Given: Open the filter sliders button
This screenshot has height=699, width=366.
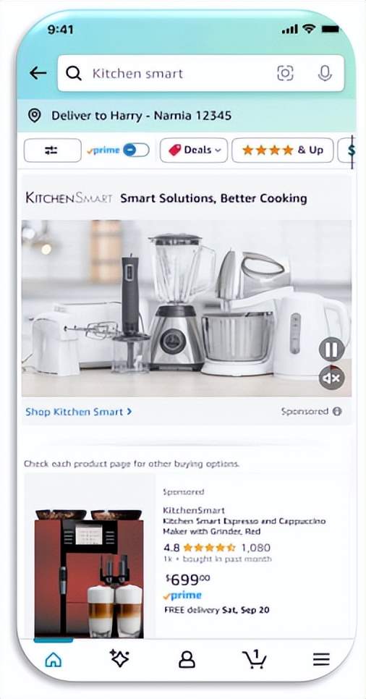Looking at the screenshot, I should (53, 151).
